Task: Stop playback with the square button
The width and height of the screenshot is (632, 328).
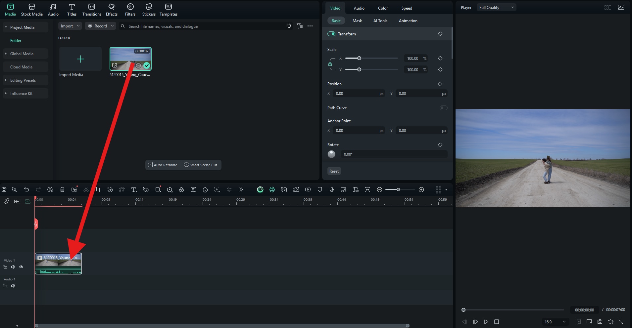Action: tap(497, 322)
